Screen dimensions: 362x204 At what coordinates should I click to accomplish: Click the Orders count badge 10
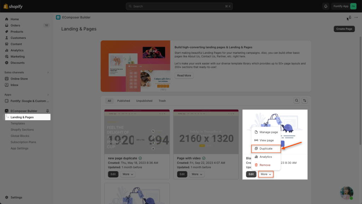point(46,25)
